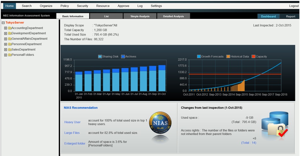Open the Large Files recommendation link
The image size is (300, 156).
(x=72, y=133)
